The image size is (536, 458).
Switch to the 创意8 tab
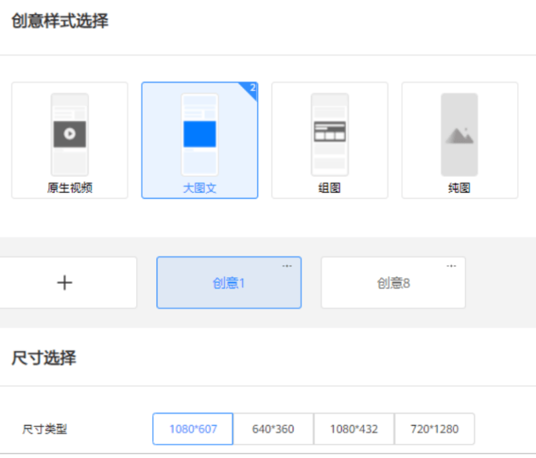pos(393,282)
